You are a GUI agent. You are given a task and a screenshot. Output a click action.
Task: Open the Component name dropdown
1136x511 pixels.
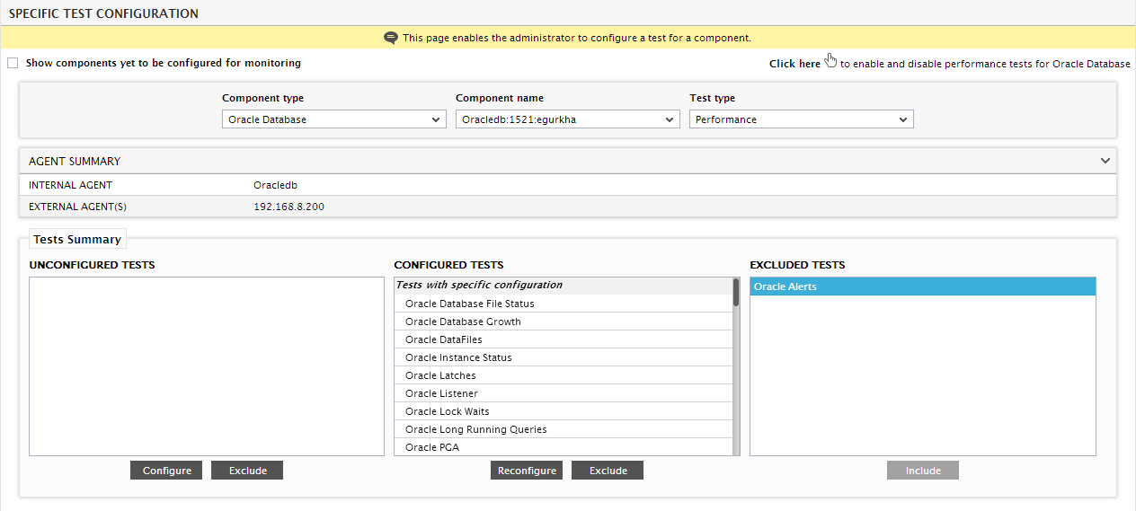point(568,119)
